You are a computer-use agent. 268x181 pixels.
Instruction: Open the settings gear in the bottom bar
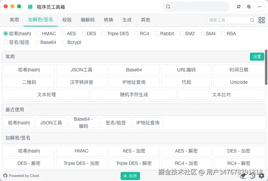click(261, 176)
